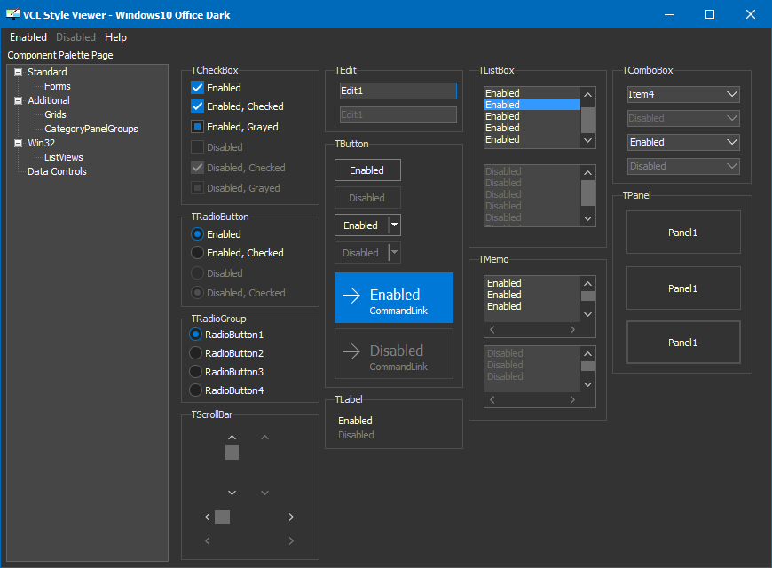This screenshot has height=568, width=772.
Task: Click the Enabled TButton
Action: coord(367,170)
